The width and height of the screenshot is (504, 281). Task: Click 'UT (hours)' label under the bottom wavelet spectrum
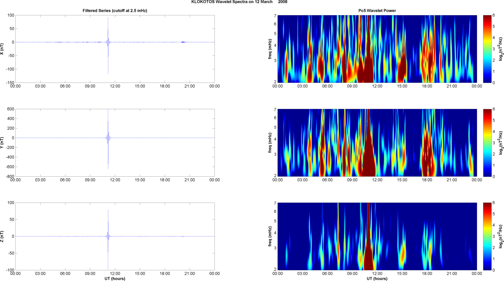click(x=377, y=278)
